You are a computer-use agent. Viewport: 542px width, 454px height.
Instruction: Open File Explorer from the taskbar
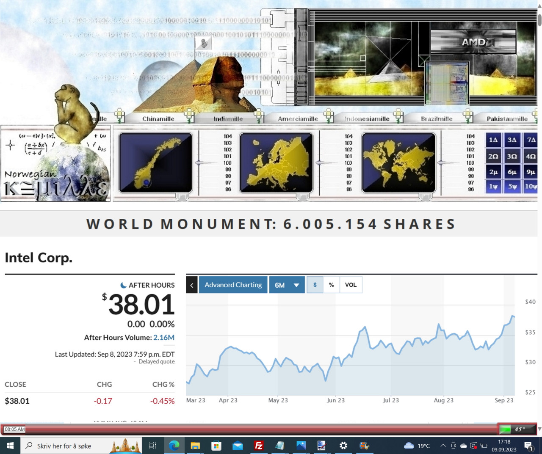click(195, 446)
